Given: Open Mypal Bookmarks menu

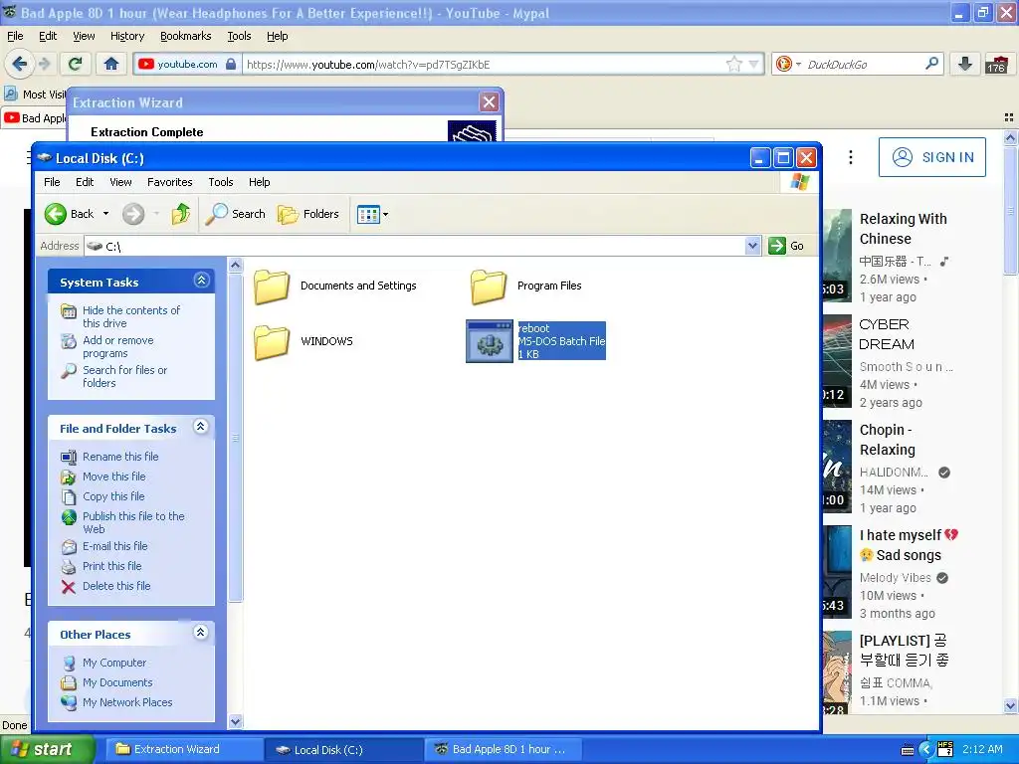Looking at the screenshot, I should [x=185, y=36].
